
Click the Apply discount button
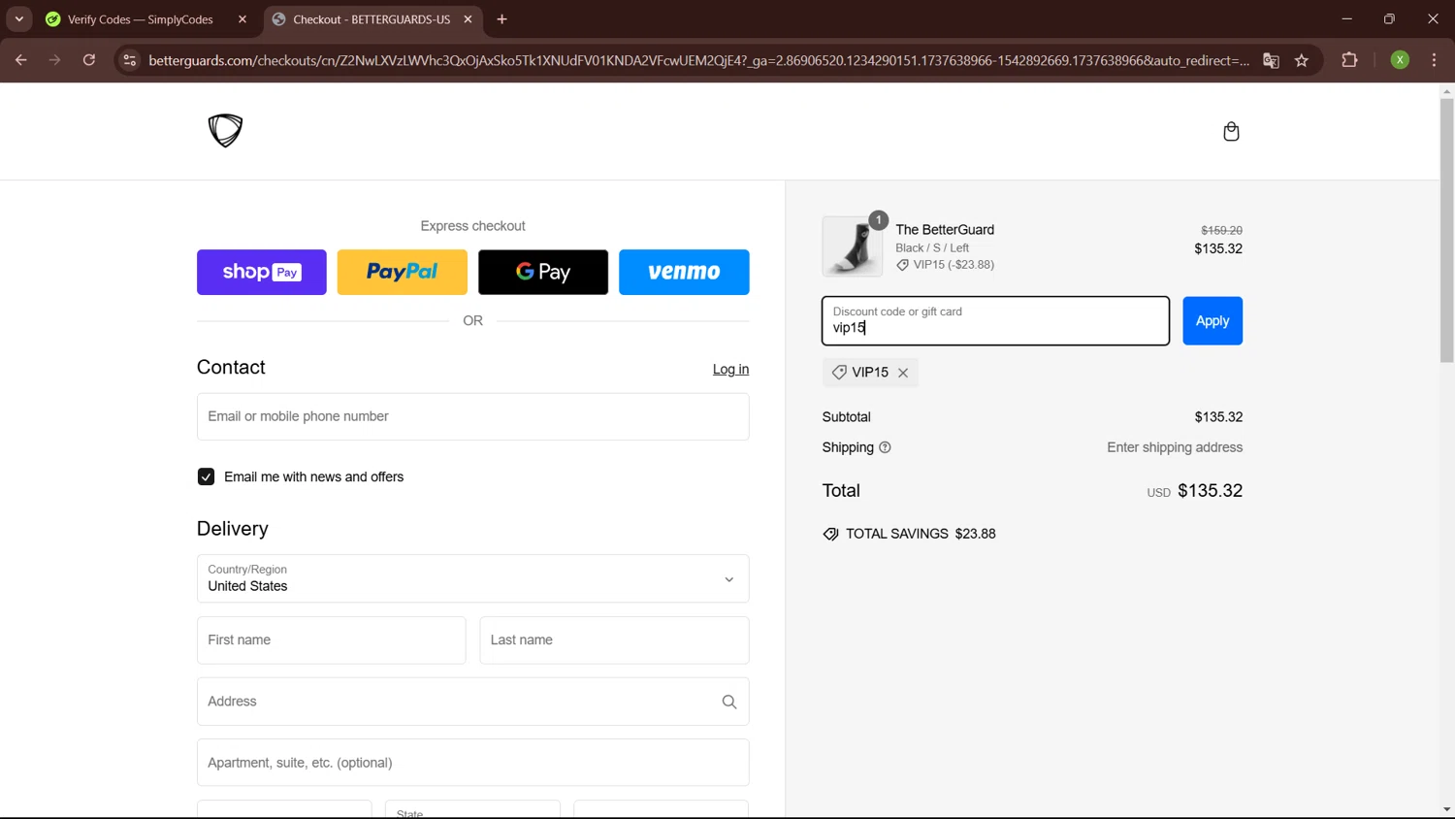[1212, 320]
